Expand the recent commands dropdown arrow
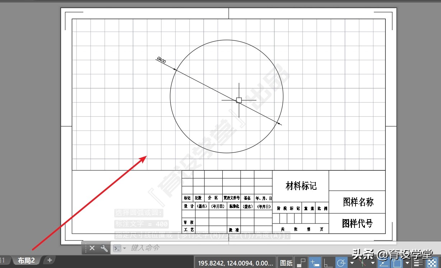The height and width of the screenshot is (268, 441). pyautogui.click(x=124, y=248)
